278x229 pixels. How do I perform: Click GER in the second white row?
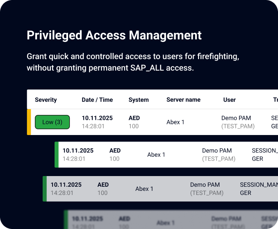pos(257,159)
